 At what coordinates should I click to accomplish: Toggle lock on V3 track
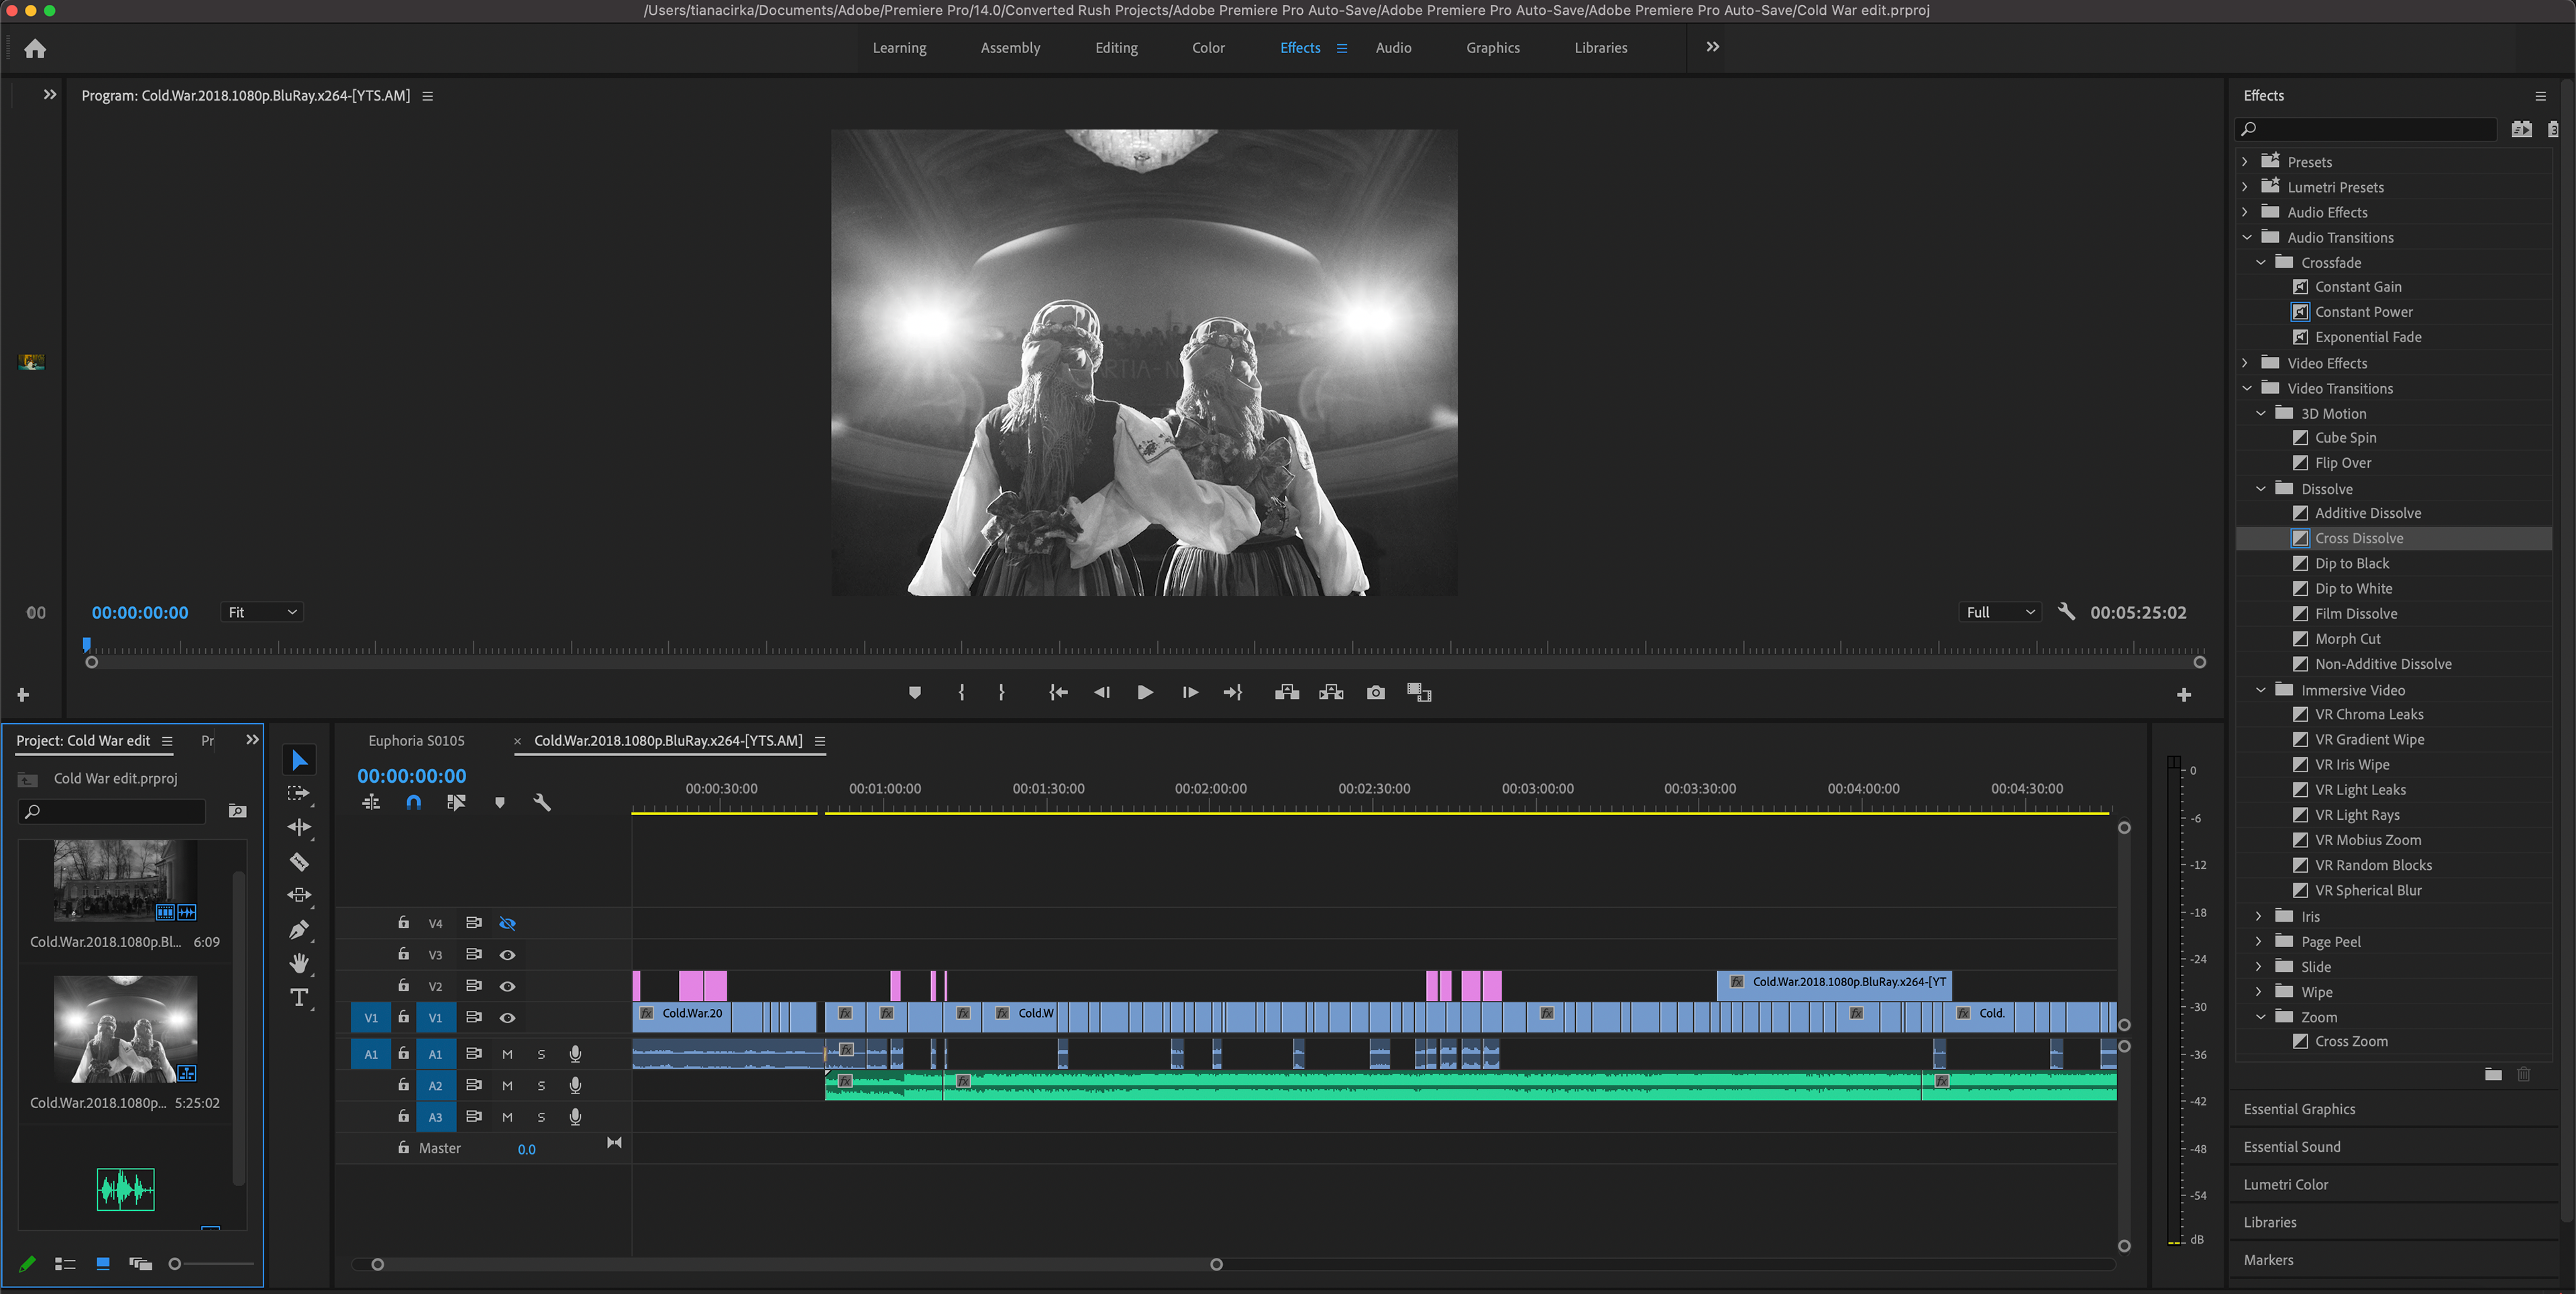click(x=403, y=954)
